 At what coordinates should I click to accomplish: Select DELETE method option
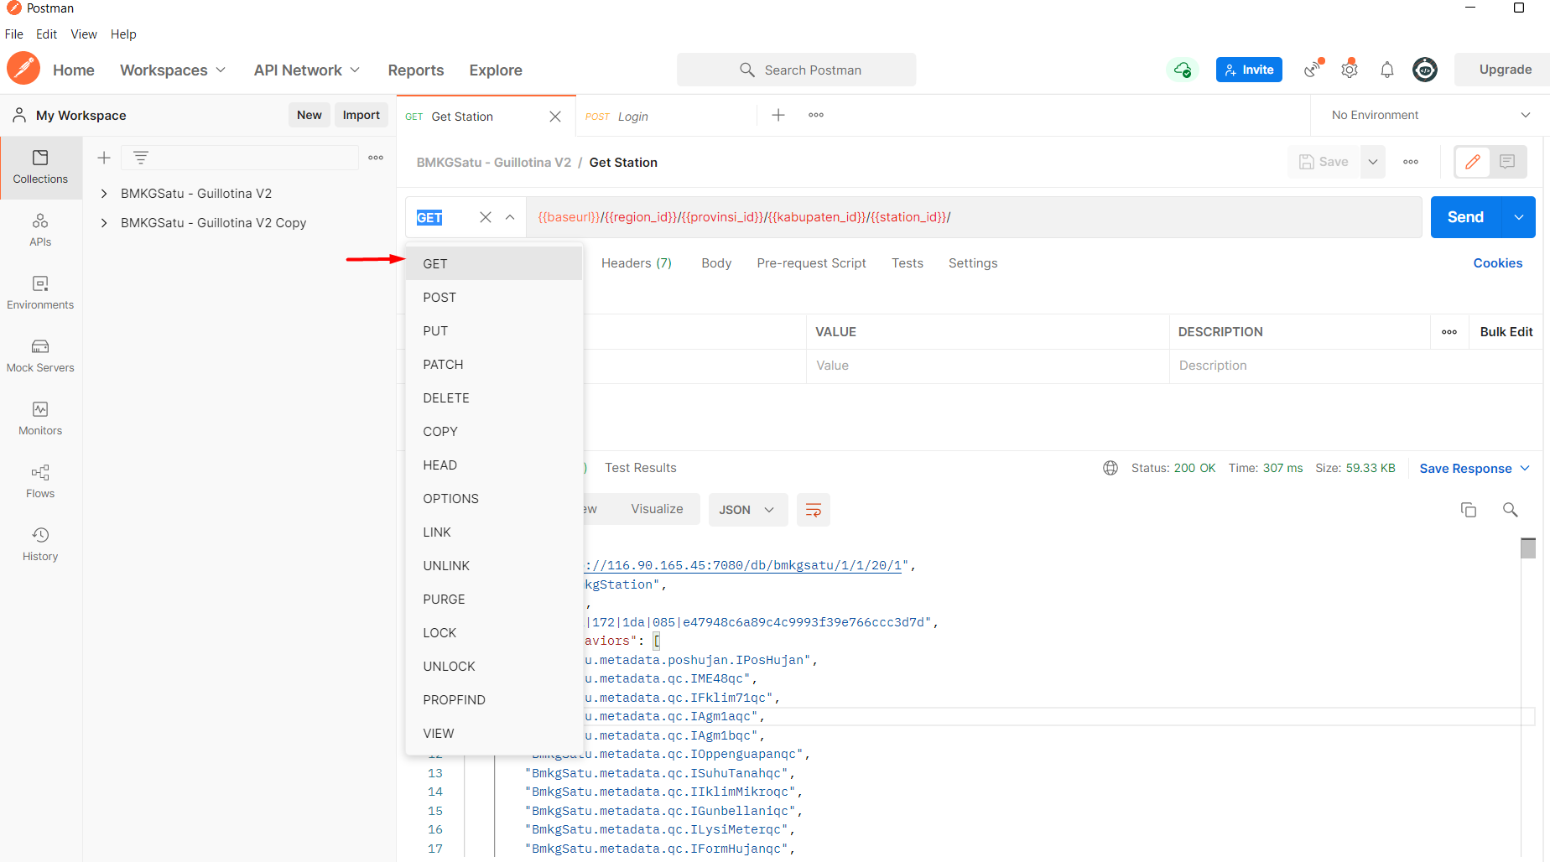[x=493, y=397]
